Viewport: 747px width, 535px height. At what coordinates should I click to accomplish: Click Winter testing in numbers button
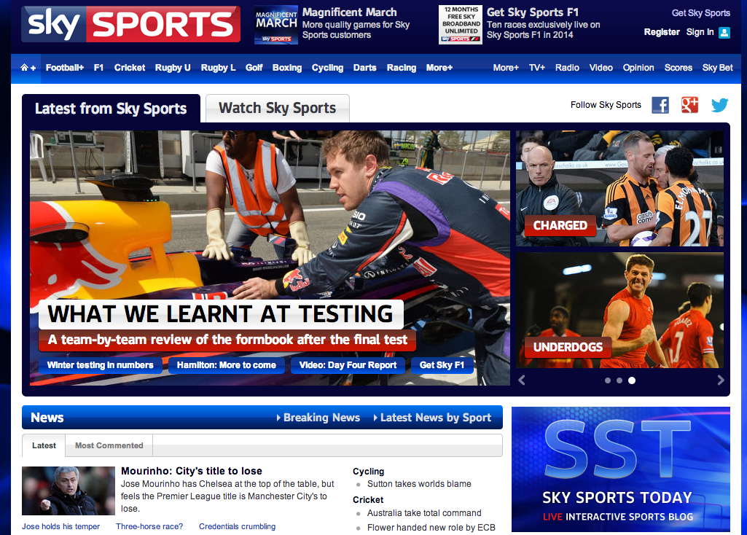coord(101,365)
